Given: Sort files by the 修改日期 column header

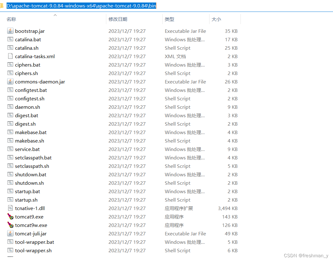Looking at the screenshot, I should (118, 19).
